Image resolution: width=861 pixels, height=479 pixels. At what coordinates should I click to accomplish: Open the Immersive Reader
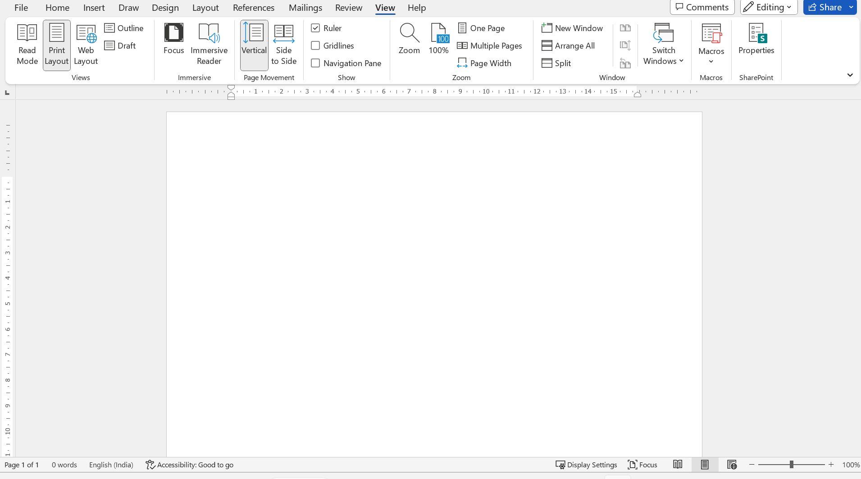pos(209,45)
